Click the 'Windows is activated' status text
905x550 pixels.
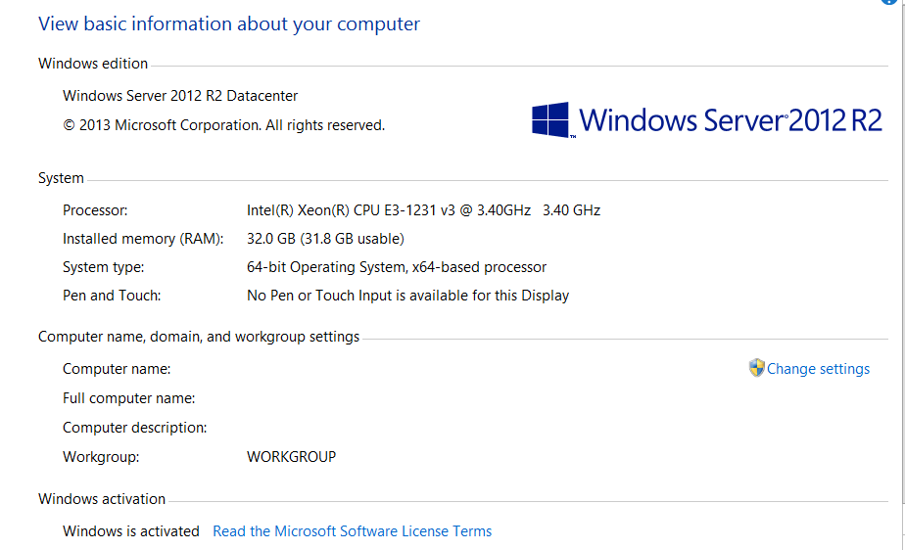131,531
